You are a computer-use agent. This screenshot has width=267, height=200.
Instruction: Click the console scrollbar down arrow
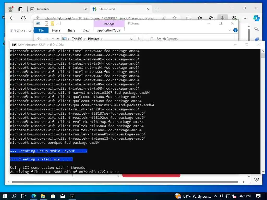(262, 172)
